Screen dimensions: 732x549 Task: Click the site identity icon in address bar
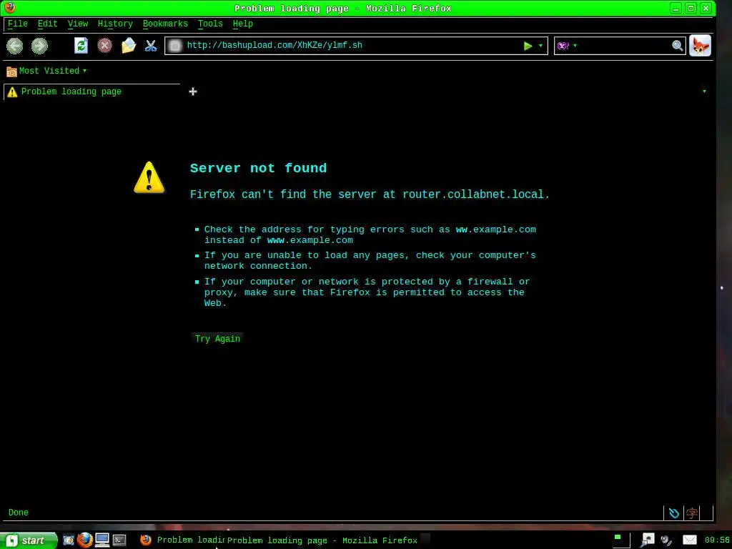pos(175,46)
